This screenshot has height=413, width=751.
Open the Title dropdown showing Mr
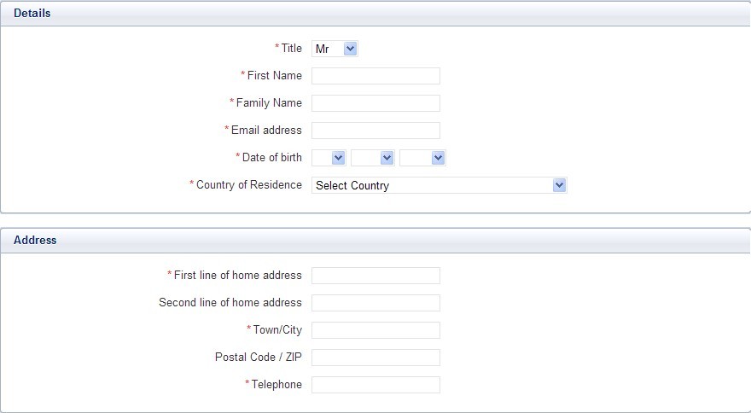335,49
